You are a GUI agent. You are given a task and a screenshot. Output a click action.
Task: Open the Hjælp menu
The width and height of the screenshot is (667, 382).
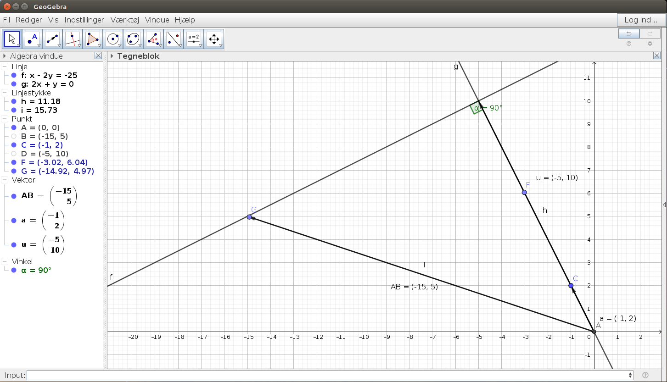(185, 20)
